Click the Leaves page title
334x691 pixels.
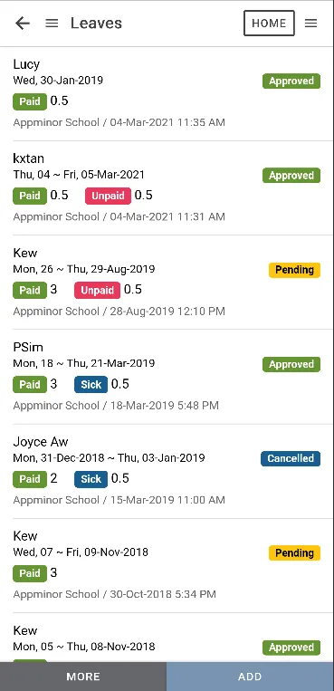click(x=96, y=24)
